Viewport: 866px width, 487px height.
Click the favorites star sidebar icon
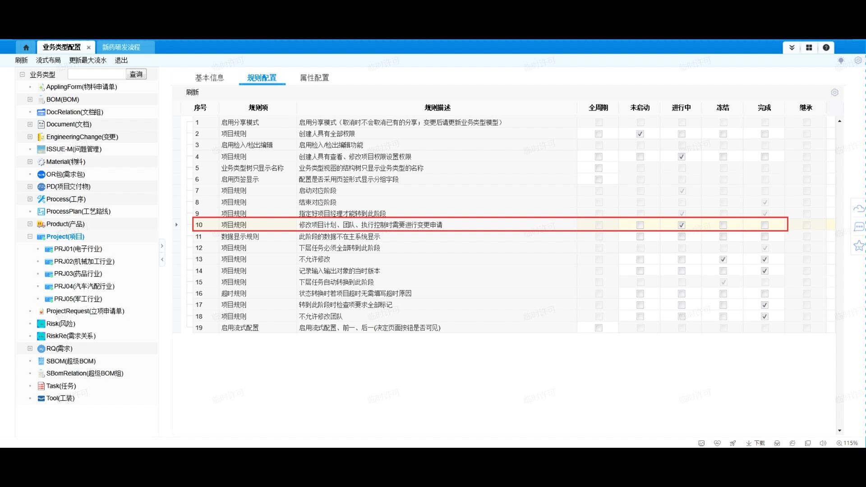pos(859,246)
